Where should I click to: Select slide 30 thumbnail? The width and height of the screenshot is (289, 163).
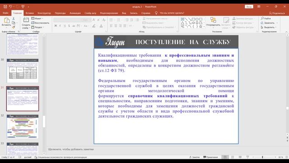click(x=23, y=71)
